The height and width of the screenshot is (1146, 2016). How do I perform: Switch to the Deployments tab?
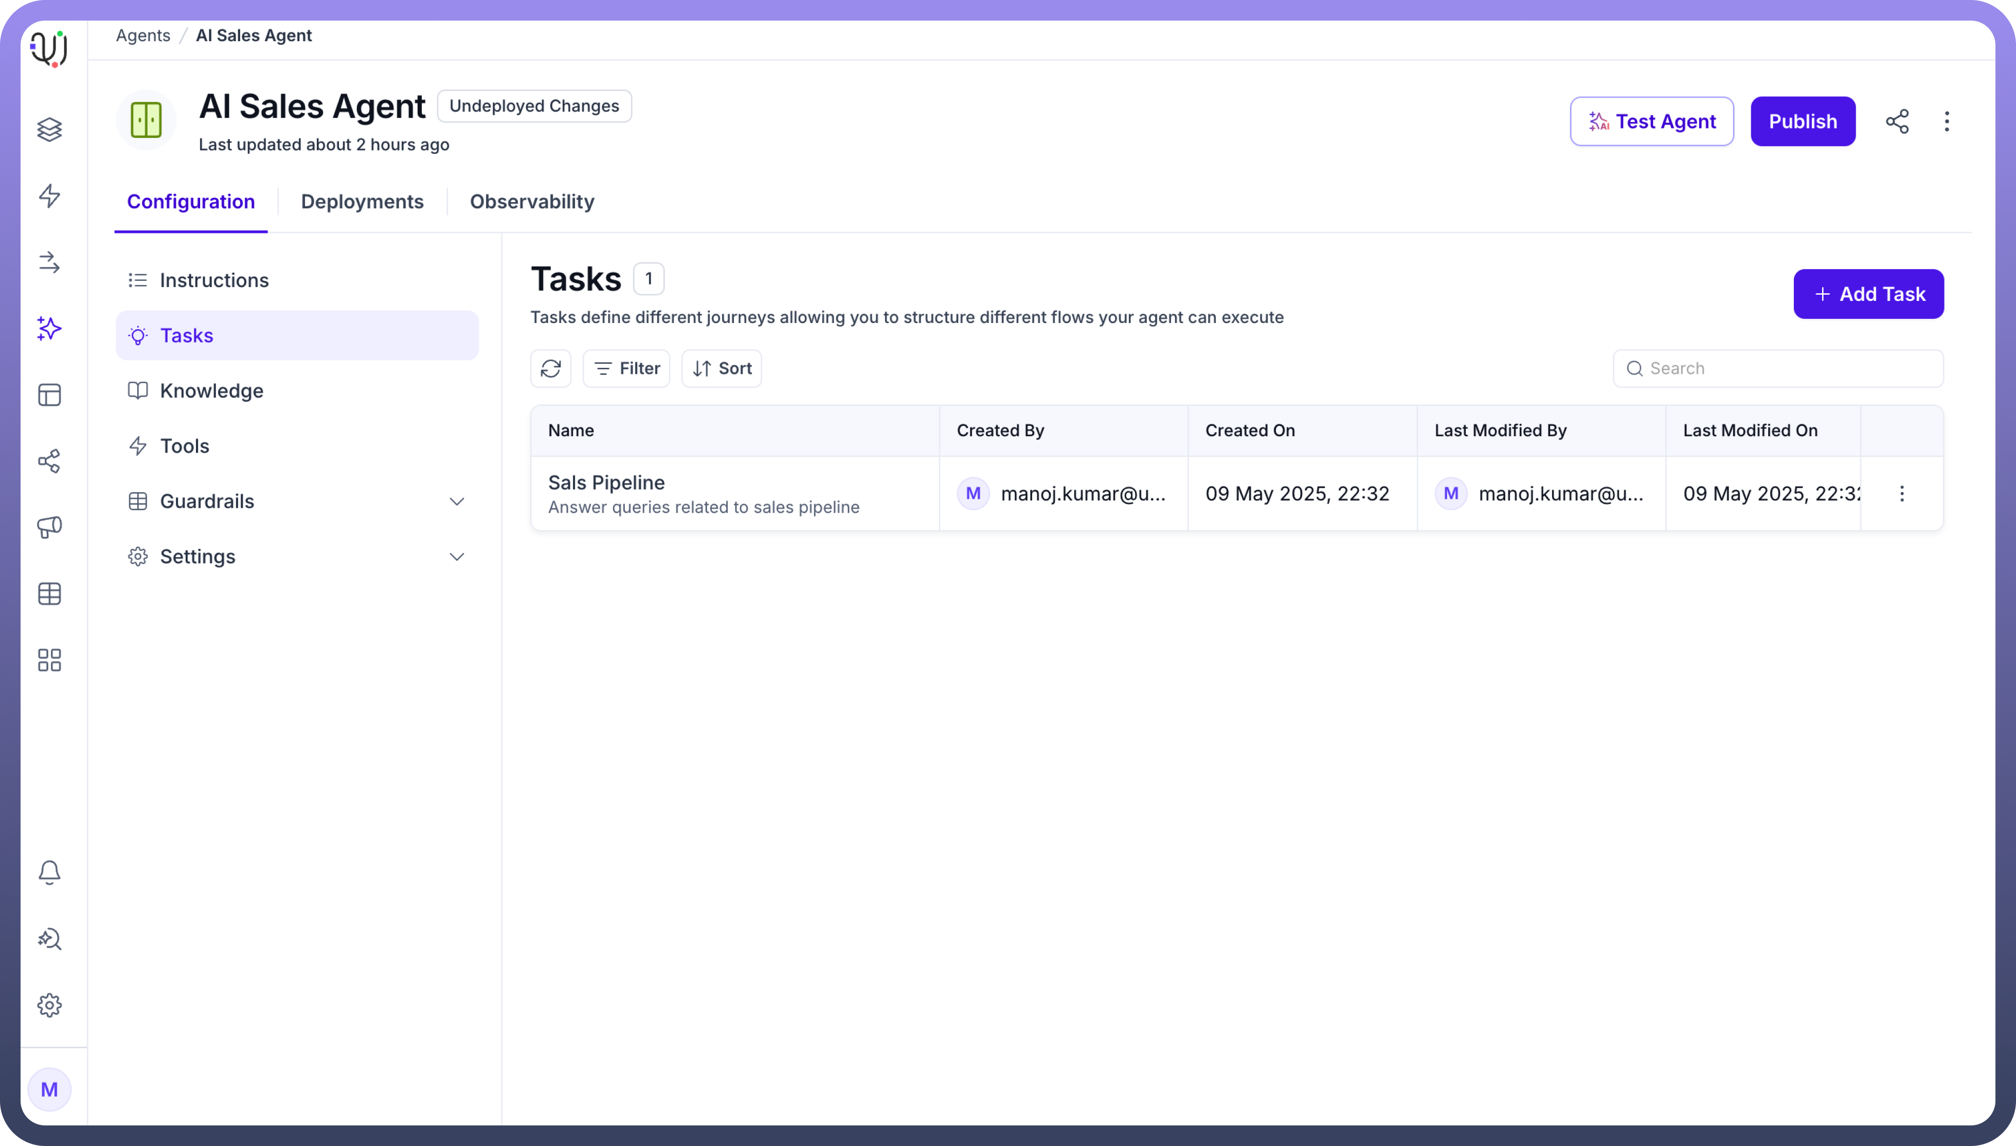click(362, 202)
